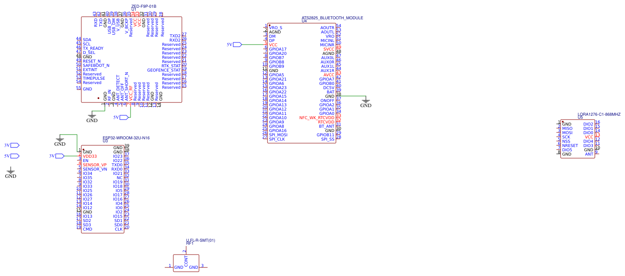Viewport: 625px width, 276px height.
Task: Click the ZED-F9P-01B component name
Action: click(144, 6)
